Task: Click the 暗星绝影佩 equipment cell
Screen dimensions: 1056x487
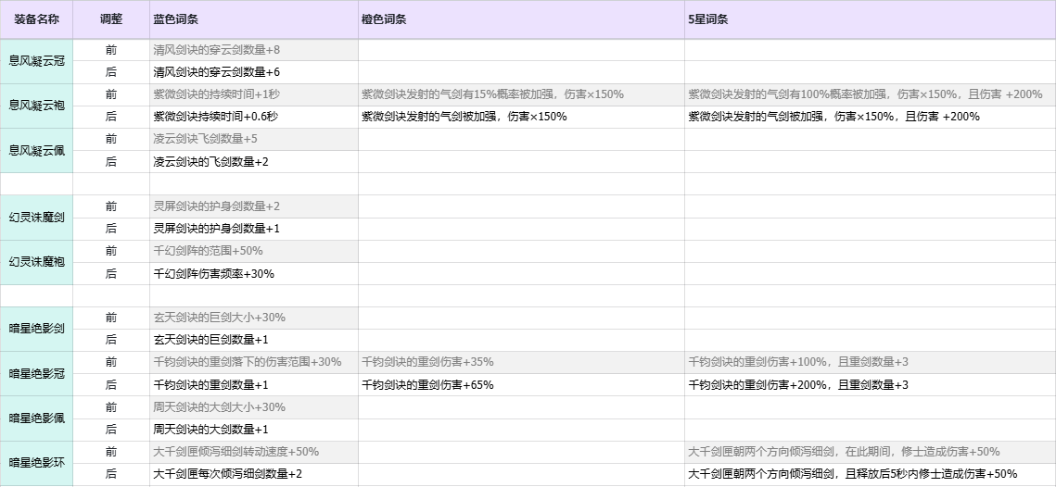Action: tap(37, 418)
